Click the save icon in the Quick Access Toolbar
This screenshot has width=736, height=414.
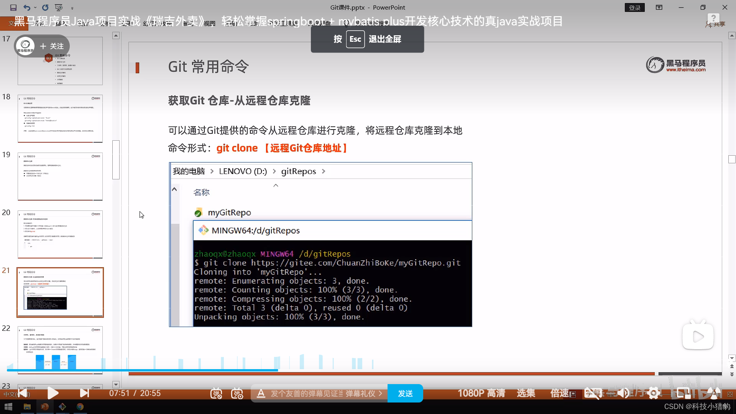[13, 7]
